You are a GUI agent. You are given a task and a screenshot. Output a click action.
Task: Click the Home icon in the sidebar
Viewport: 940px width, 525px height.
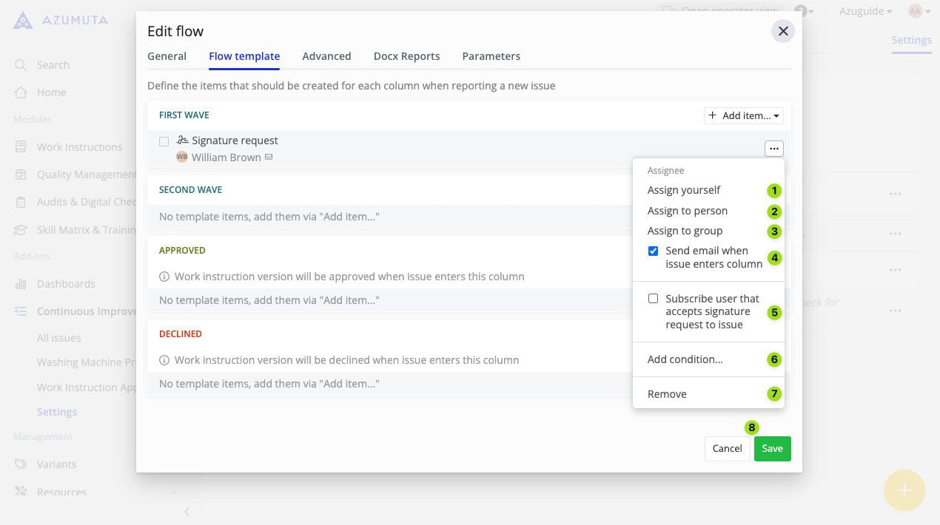coord(21,92)
